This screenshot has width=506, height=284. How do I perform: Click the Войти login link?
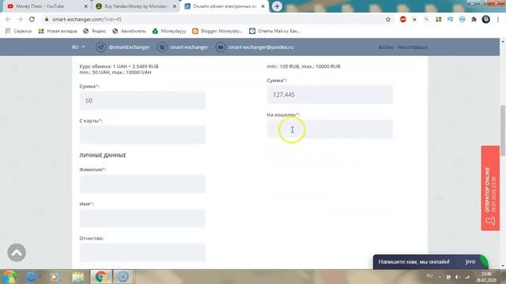click(386, 47)
